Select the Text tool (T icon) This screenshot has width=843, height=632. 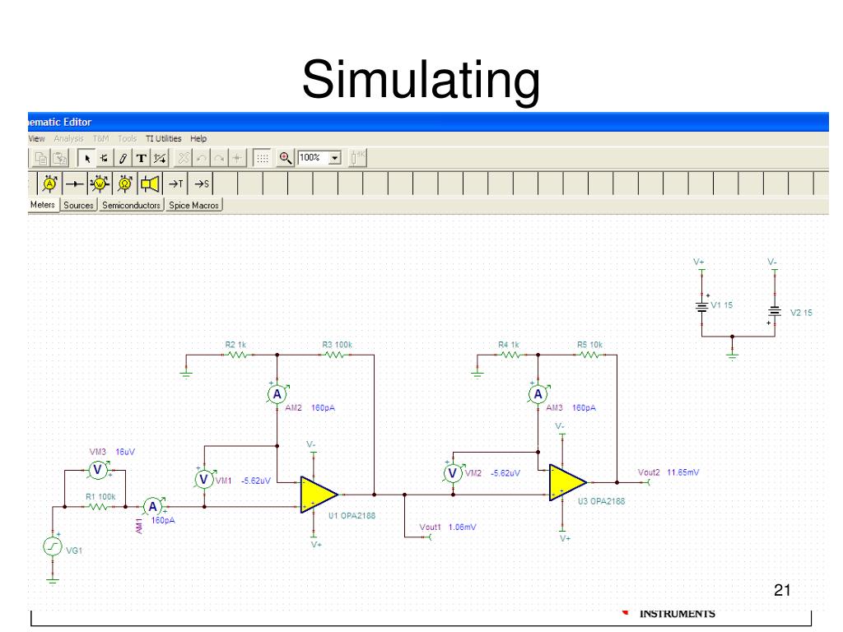click(x=141, y=158)
